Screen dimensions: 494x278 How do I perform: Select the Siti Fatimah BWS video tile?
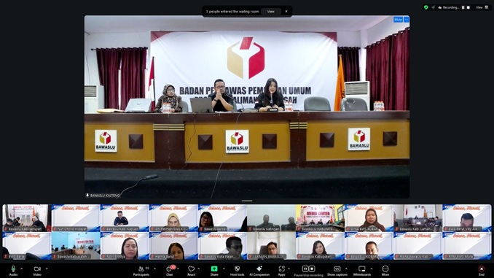[173, 218]
